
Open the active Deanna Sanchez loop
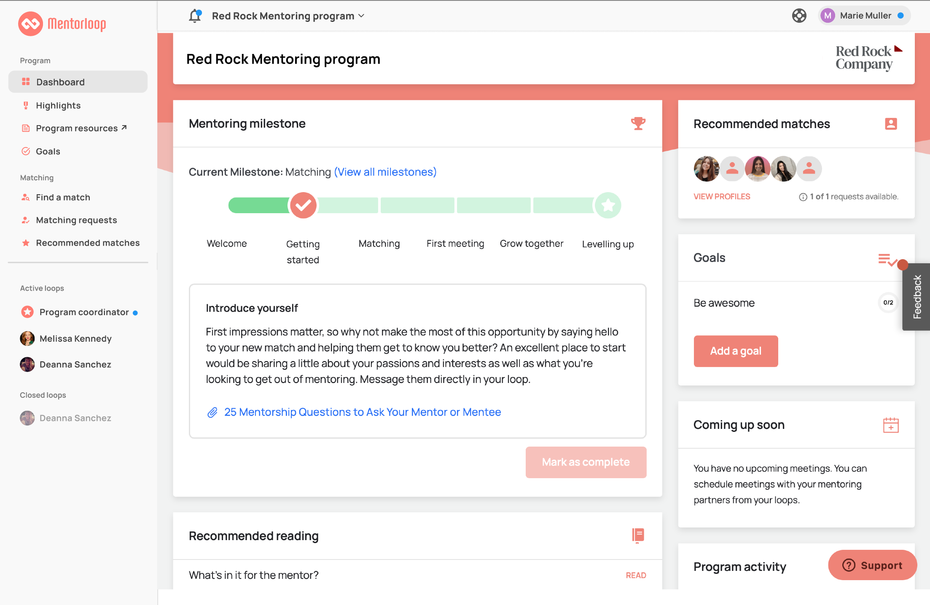(x=66, y=364)
